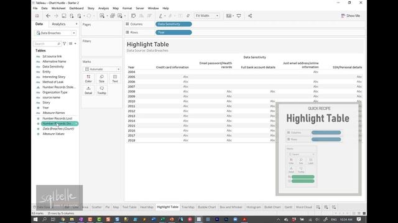This screenshot has width=398, height=223.
Task: Click the Save workbook icon
Action: coord(63,16)
